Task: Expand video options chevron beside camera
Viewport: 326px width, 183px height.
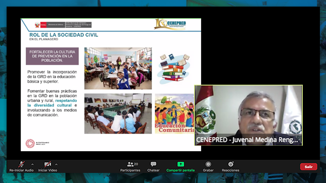Action: pos(56,164)
